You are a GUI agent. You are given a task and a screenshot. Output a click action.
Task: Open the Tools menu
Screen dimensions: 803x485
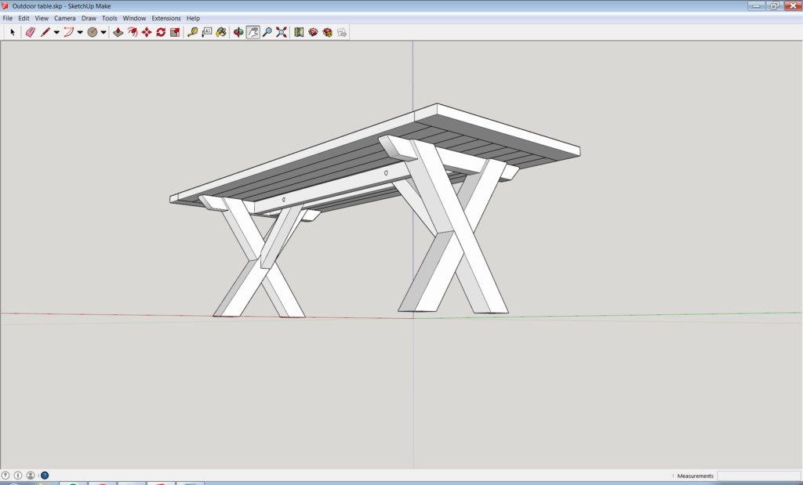point(110,18)
